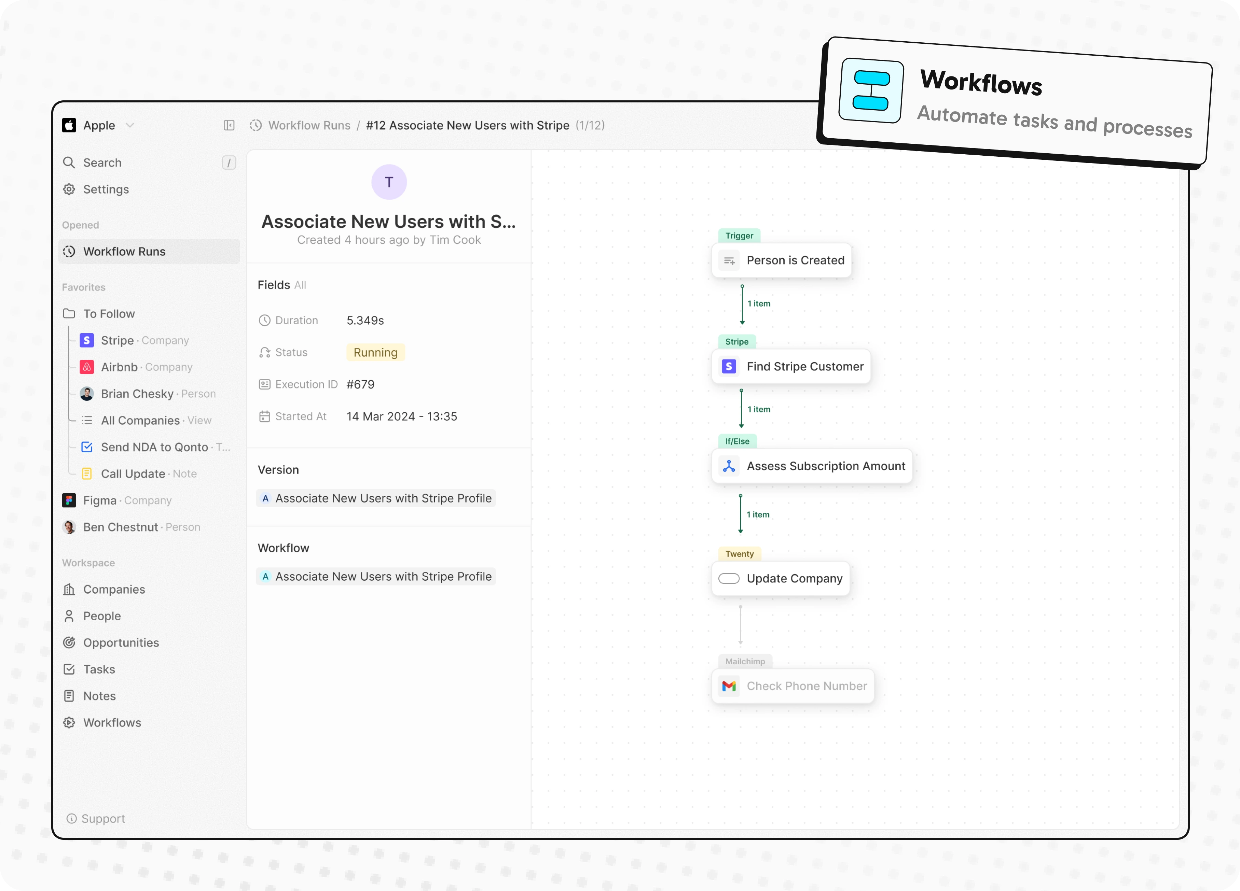Click the Figma logo icon
This screenshot has width=1240, height=891.
(x=69, y=500)
